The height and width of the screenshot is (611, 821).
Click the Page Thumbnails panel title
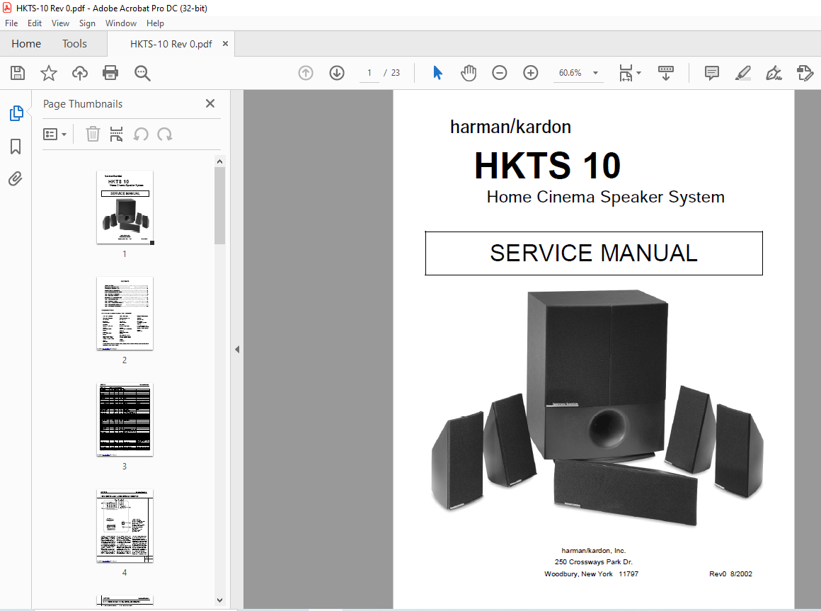83,103
